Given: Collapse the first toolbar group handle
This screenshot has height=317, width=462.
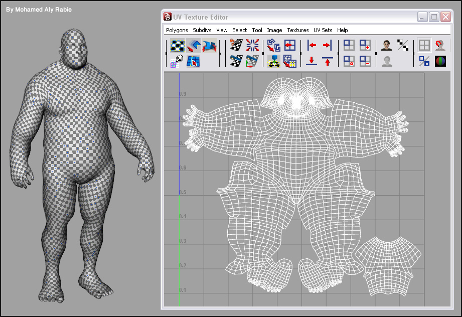Looking at the screenshot, I should click(x=167, y=53).
